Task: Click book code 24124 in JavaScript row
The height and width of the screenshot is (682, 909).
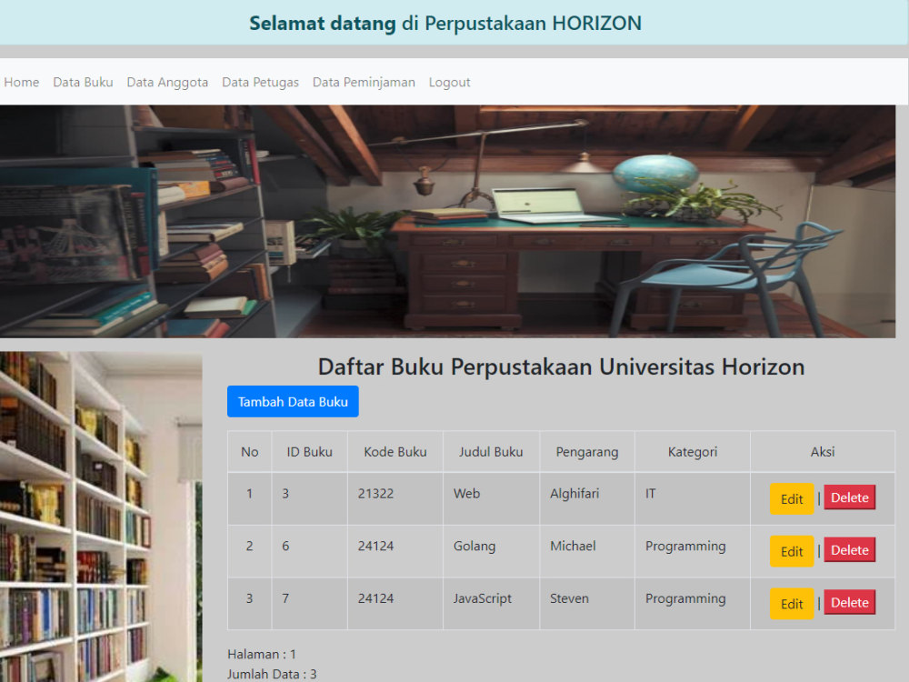Action: coord(395,603)
